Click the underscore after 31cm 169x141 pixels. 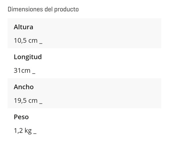point(34,74)
